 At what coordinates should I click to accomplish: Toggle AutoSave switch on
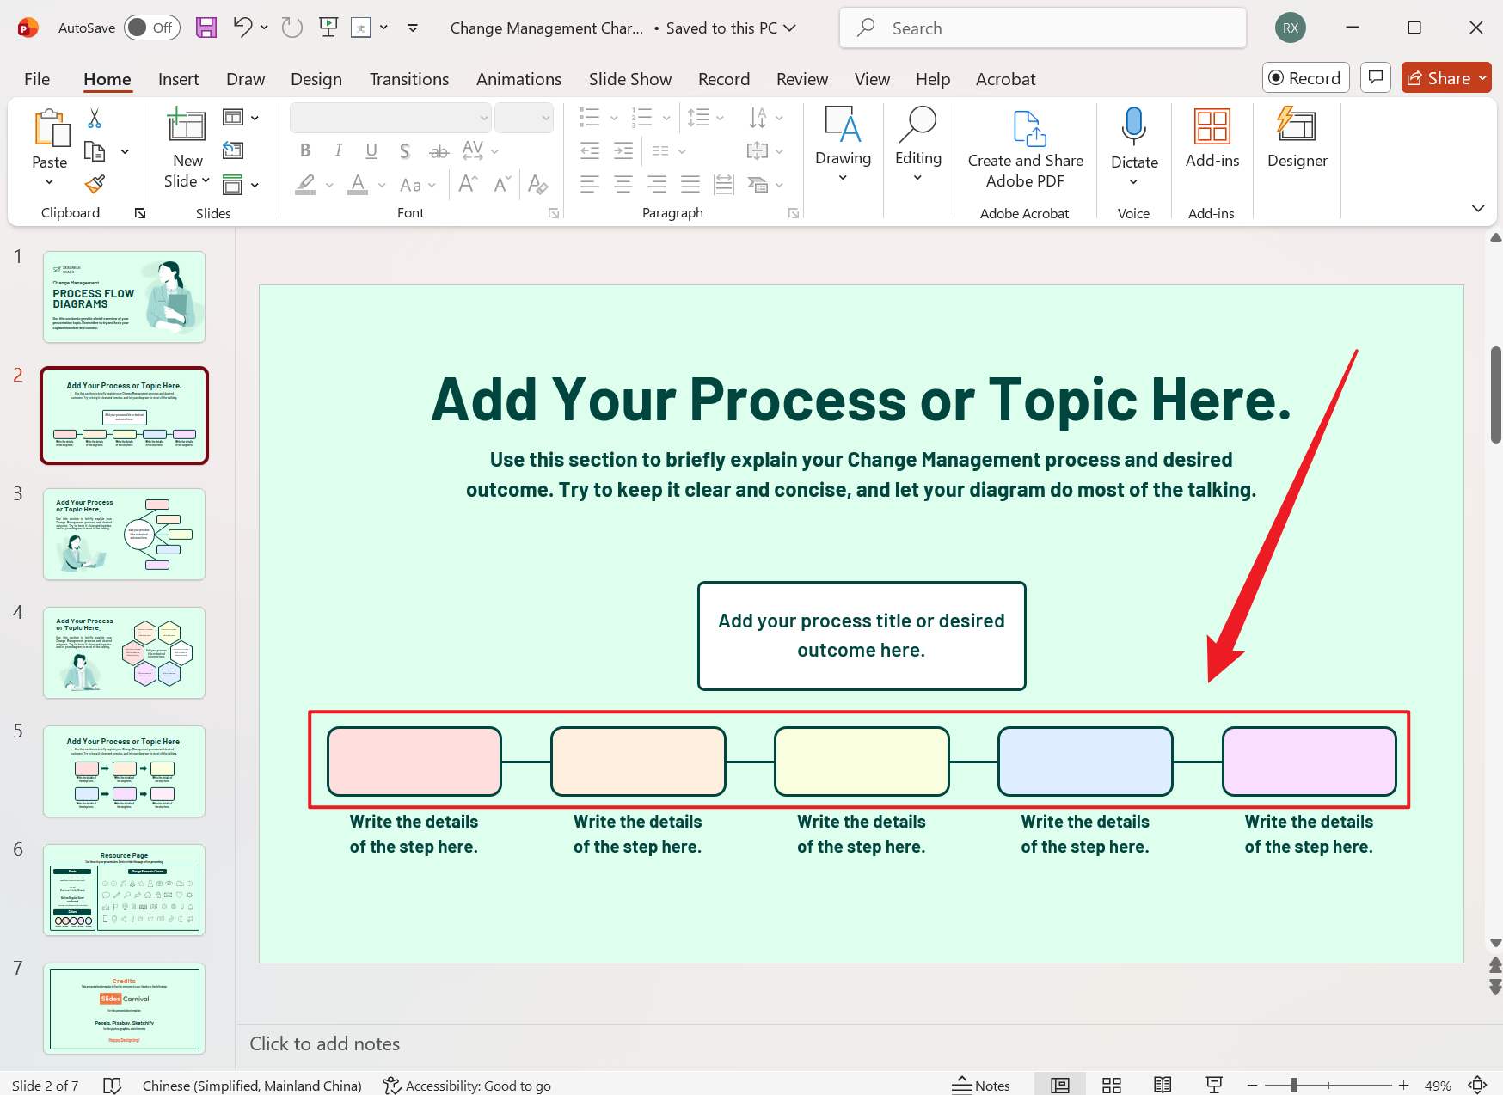coord(151,28)
